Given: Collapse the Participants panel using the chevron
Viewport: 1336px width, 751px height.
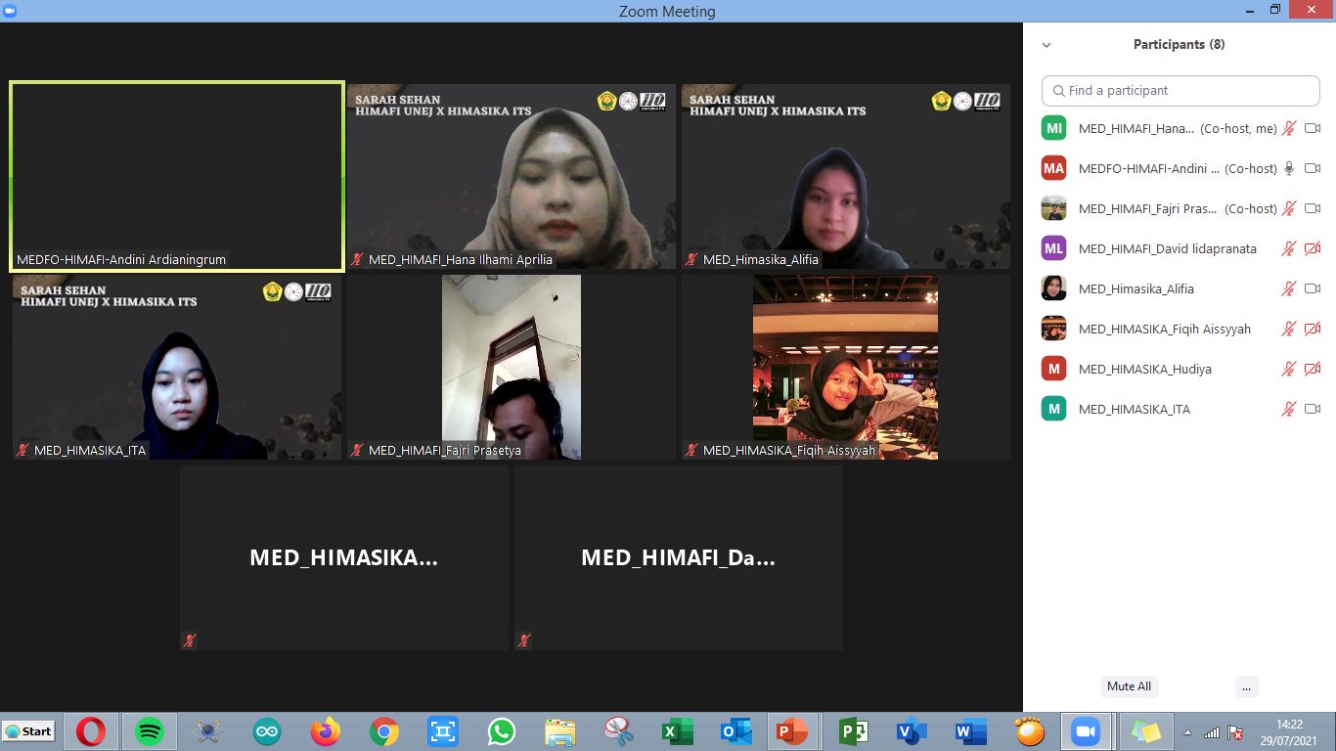Looking at the screenshot, I should tap(1047, 45).
